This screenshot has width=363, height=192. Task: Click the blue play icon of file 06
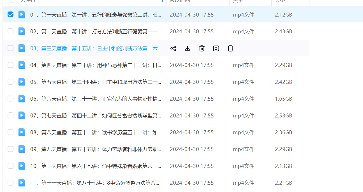click(x=22, y=99)
